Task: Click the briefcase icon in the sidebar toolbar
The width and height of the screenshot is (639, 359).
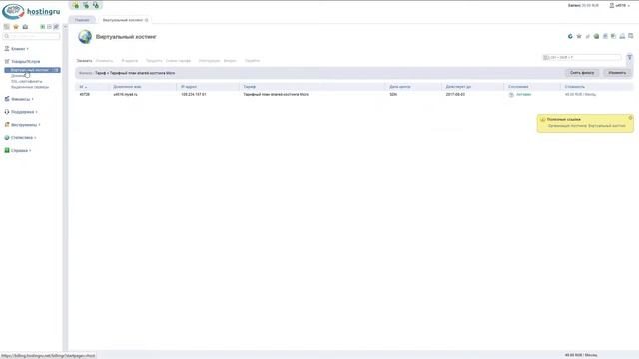Action: pos(25,27)
